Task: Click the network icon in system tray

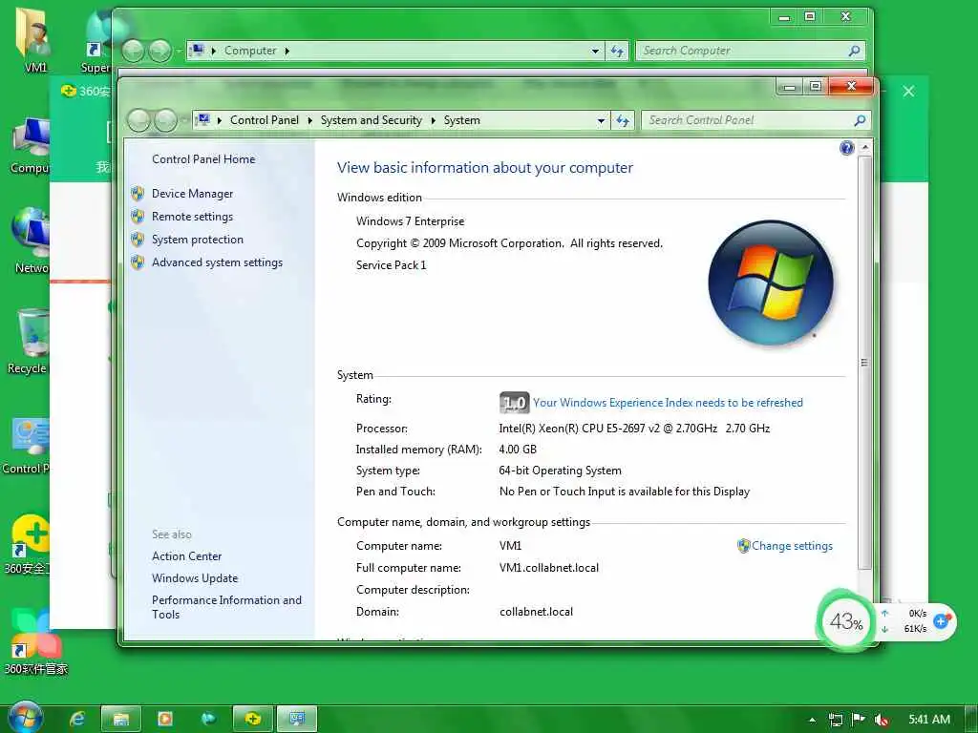Action: coord(835,720)
